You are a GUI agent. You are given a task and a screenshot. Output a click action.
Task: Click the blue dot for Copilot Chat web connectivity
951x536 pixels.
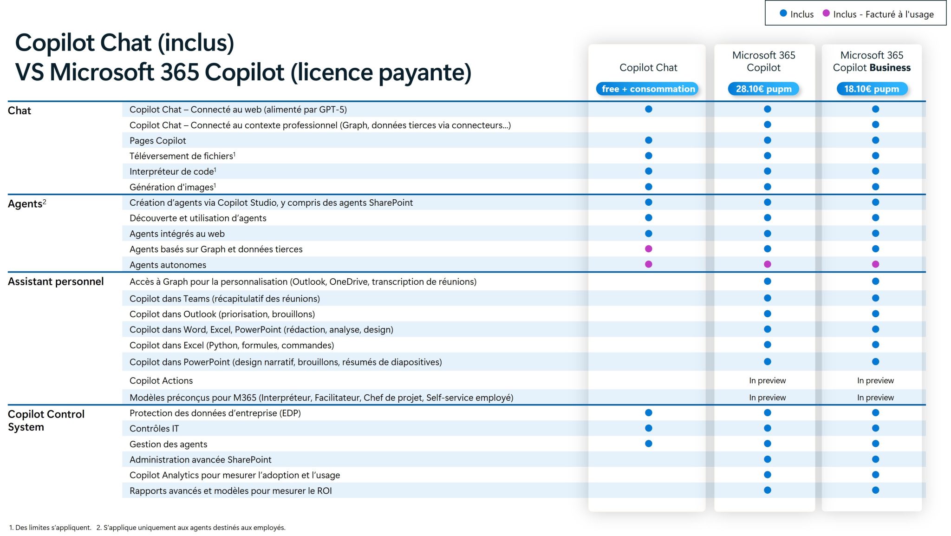648,110
